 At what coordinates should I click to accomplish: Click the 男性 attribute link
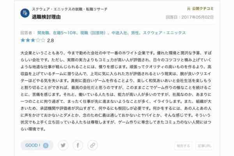coord(135,33)
